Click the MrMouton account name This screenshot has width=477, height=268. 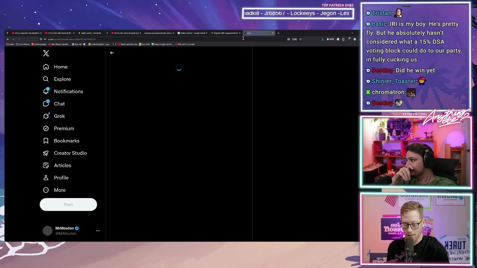pyautogui.click(x=64, y=228)
